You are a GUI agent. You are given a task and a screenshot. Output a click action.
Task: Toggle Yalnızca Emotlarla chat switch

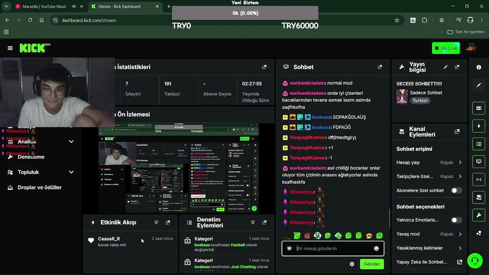456,220
